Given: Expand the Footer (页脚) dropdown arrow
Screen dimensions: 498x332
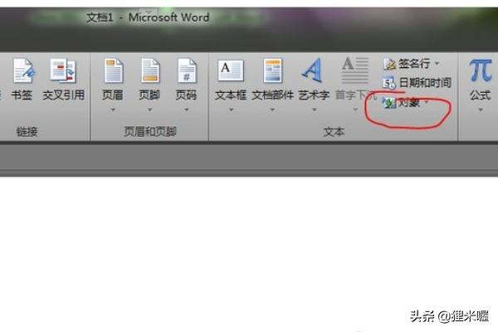Looking at the screenshot, I should point(149,110).
